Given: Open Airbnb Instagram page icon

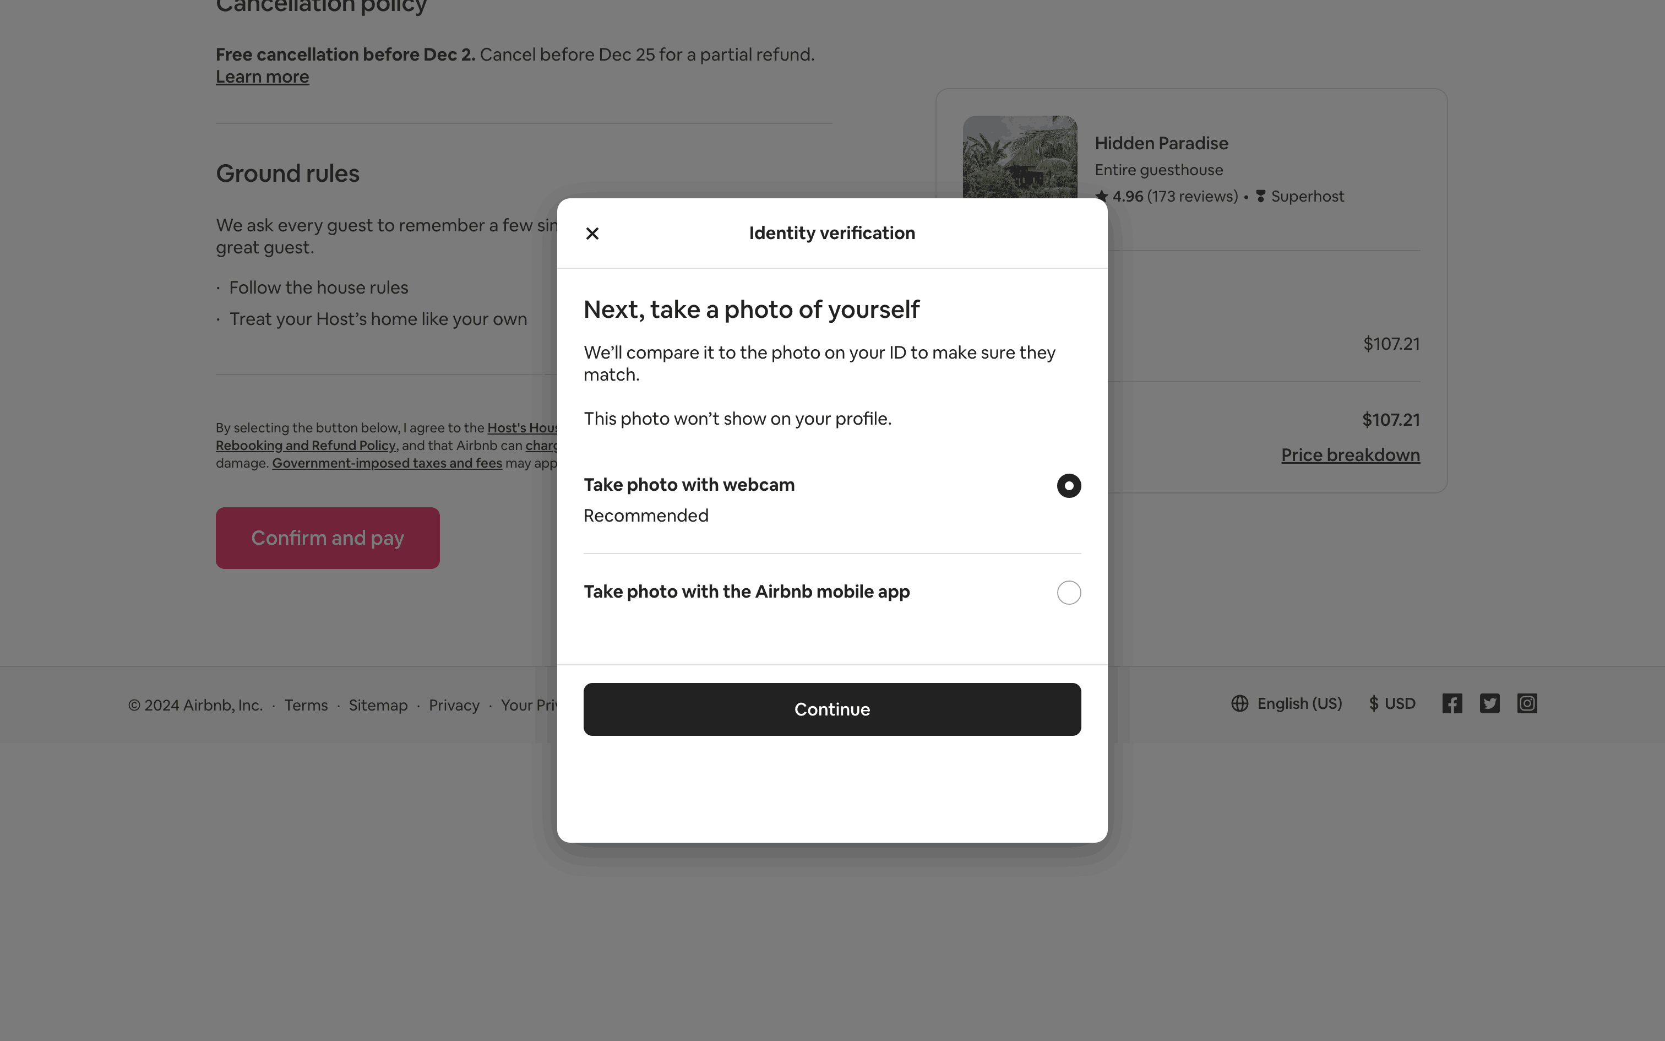Looking at the screenshot, I should pyautogui.click(x=1527, y=704).
